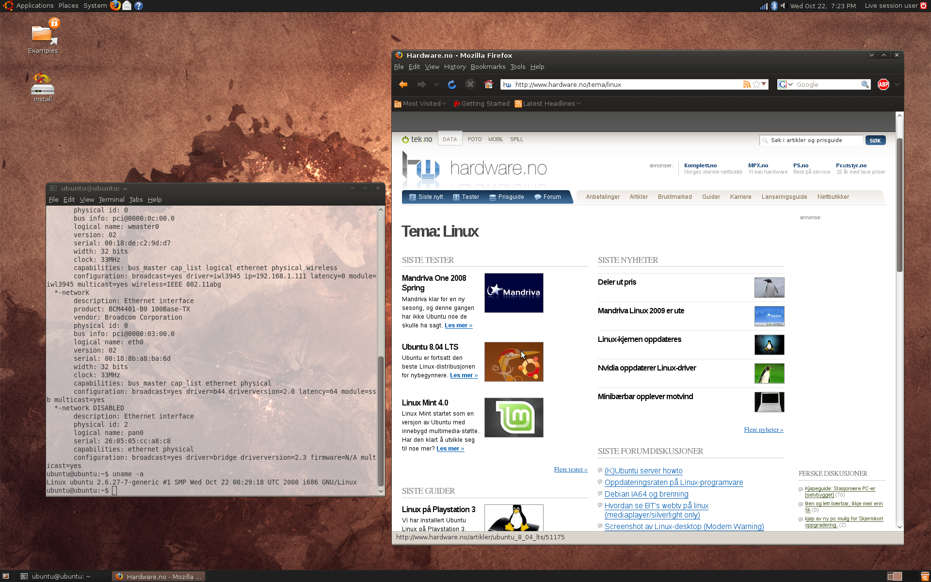Click the Stop loading icon in Firefox
Image resolution: width=931 pixels, height=582 pixels.
(470, 84)
